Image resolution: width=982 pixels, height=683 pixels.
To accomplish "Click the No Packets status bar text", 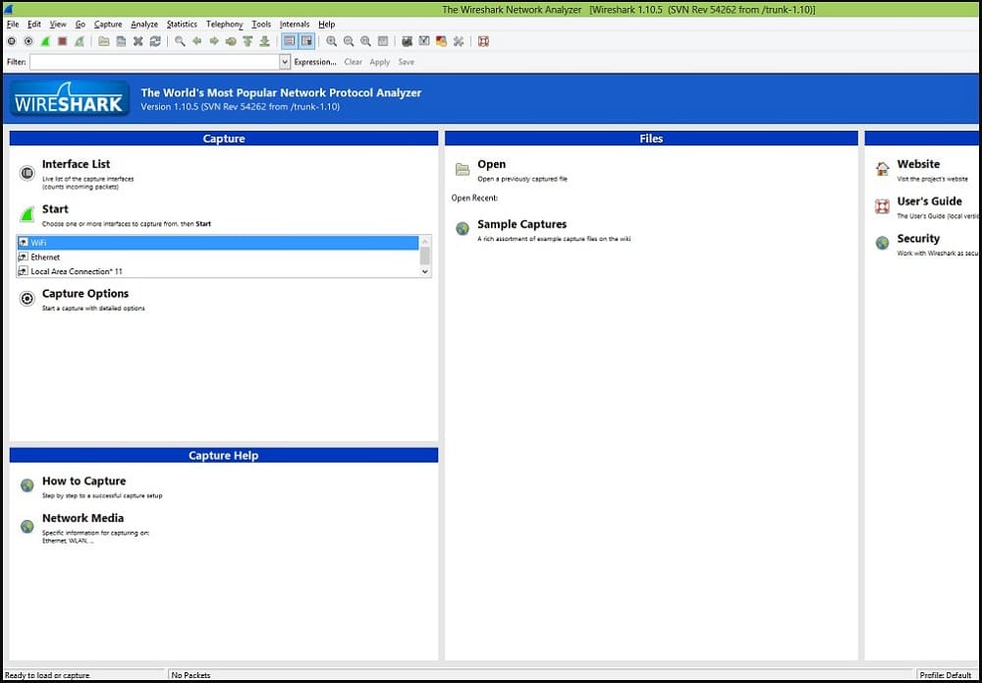I will pos(191,675).
